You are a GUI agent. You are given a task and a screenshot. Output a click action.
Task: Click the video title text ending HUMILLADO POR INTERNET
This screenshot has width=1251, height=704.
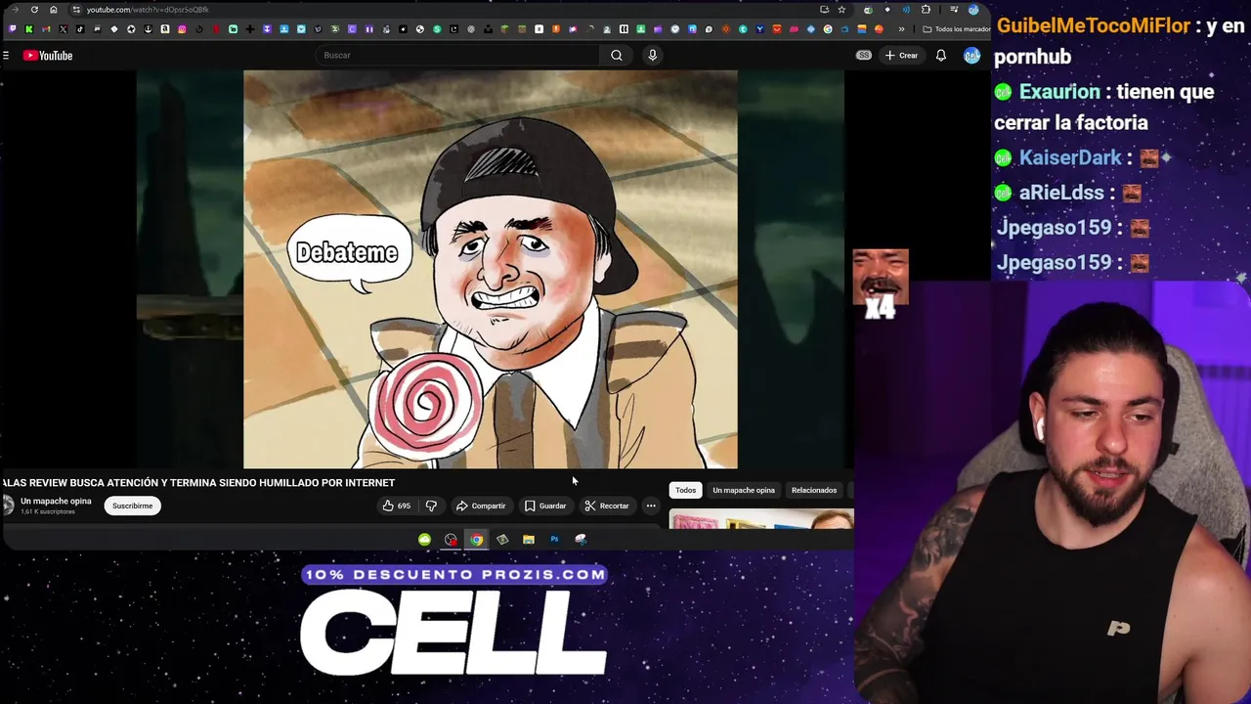click(198, 482)
